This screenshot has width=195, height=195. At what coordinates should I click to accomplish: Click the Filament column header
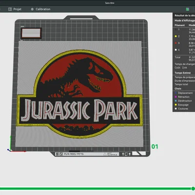click(179, 25)
